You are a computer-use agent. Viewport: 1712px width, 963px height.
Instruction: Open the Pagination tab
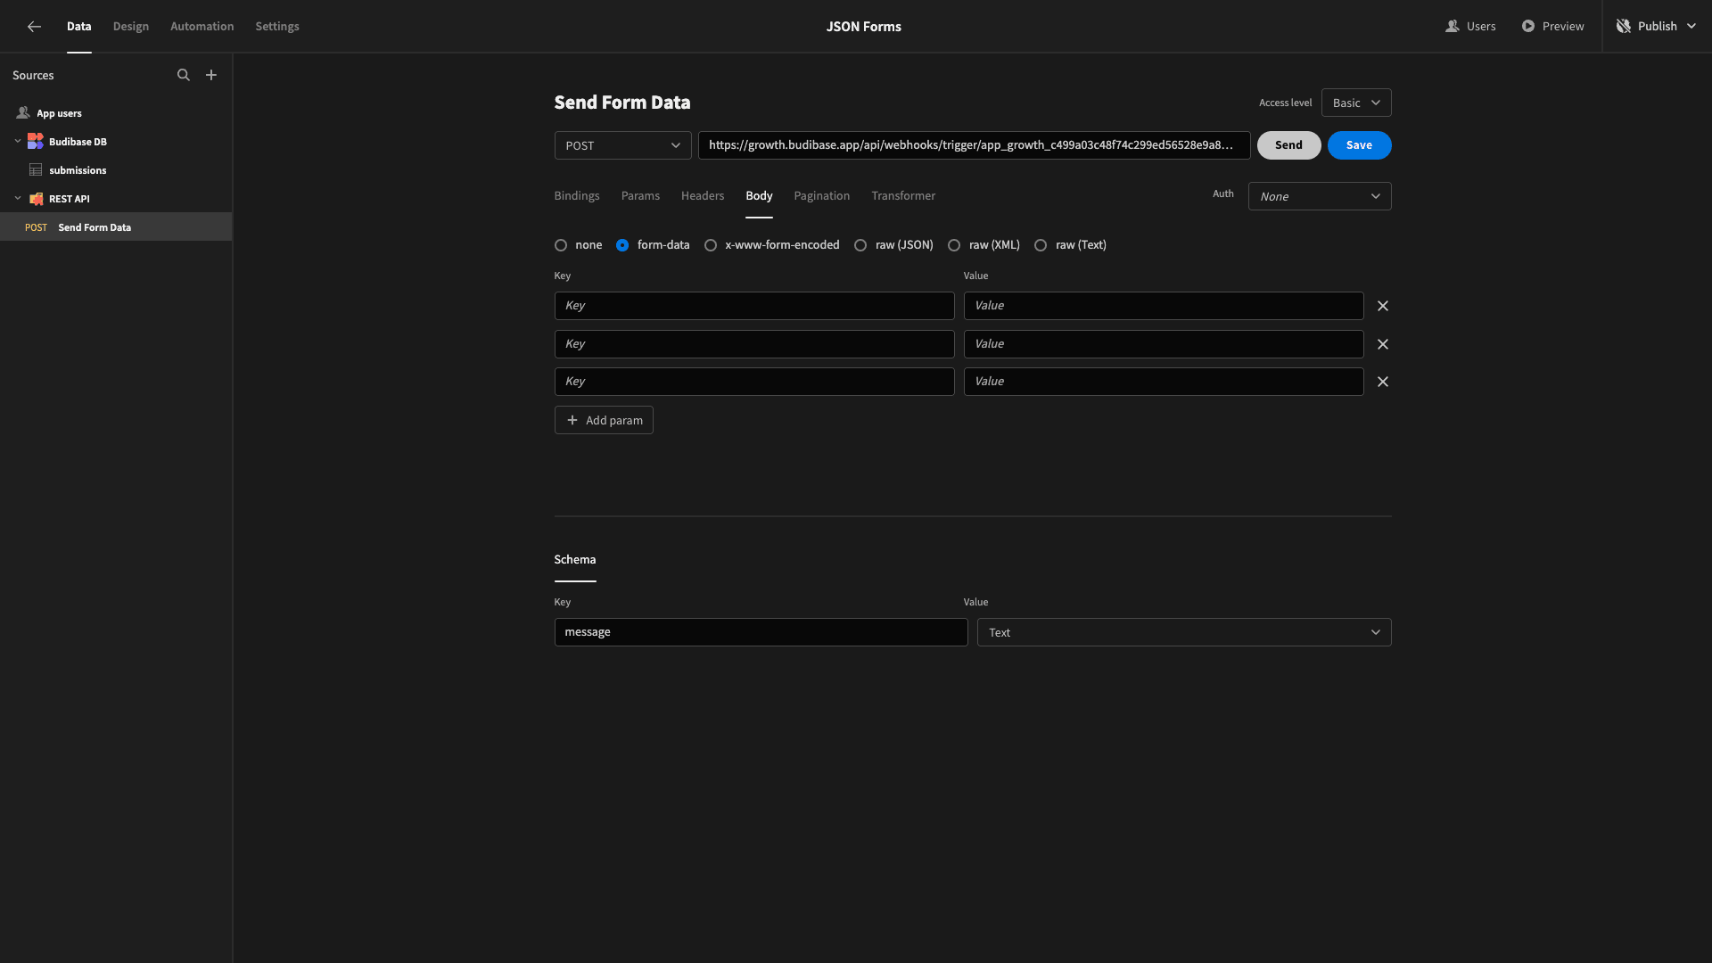pyautogui.click(x=822, y=196)
